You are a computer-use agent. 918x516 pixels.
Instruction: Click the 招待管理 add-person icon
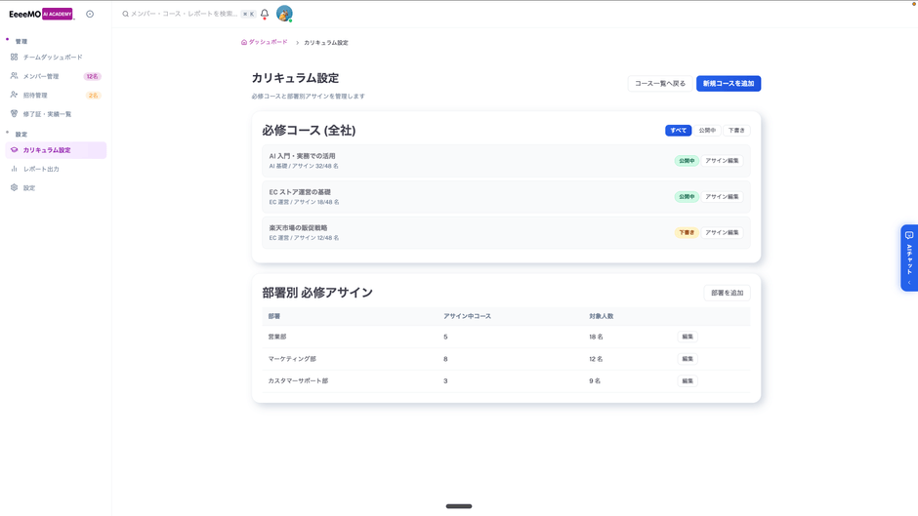pyautogui.click(x=14, y=95)
